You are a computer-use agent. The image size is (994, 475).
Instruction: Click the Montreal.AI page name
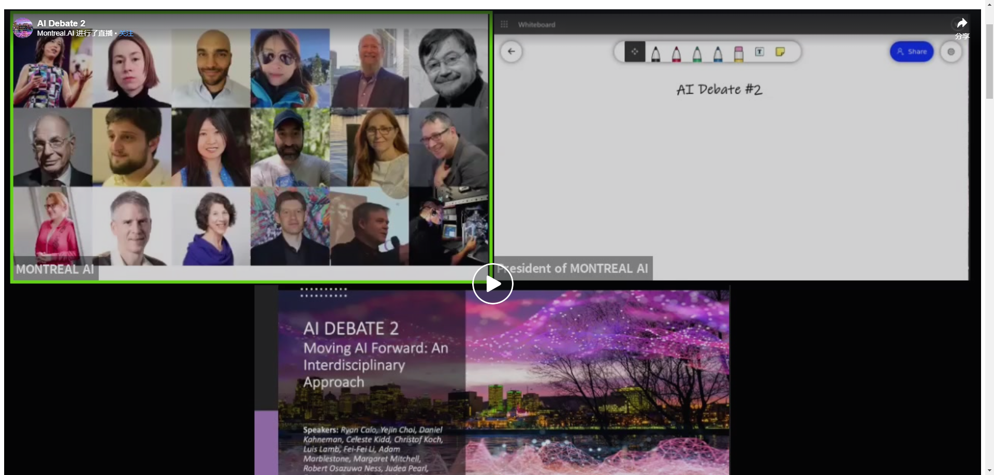coord(55,33)
